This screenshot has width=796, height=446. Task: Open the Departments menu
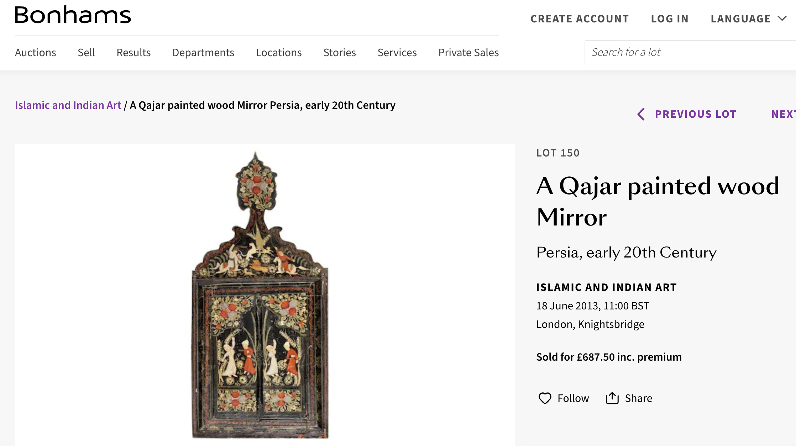coord(203,52)
